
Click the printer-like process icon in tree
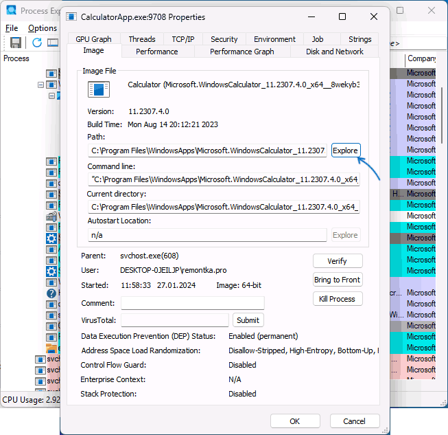click(x=51, y=216)
